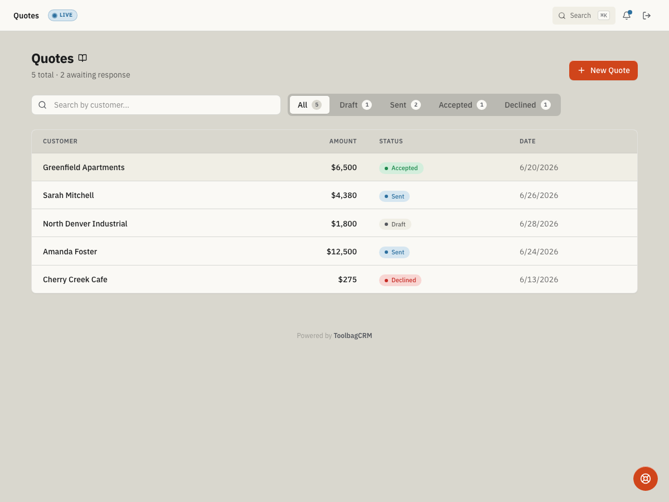Focus the Search by customer field
This screenshot has height=502, width=669.
156,105
